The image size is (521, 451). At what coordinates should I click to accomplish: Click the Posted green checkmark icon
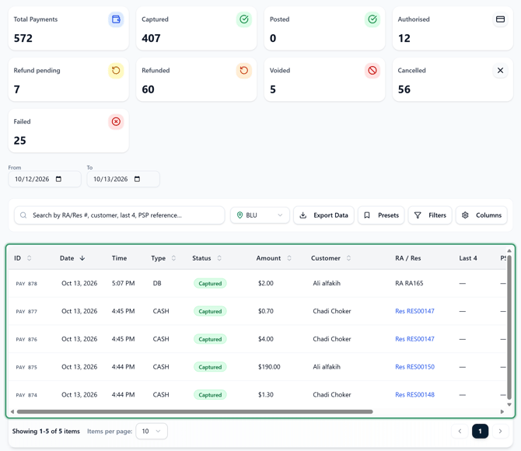coord(372,19)
